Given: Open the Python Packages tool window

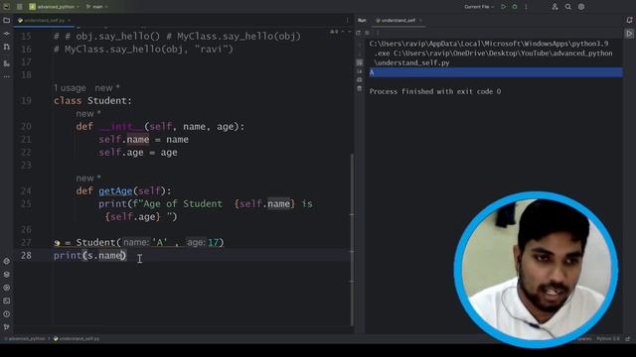Looking at the screenshot, I should coord(7,261).
